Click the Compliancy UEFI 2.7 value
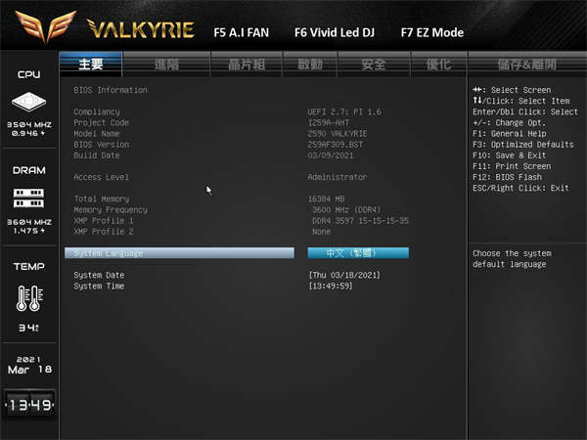587x440 pixels. point(344,111)
